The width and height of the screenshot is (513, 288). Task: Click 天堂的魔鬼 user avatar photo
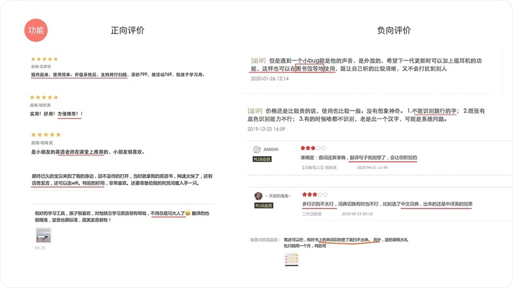click(258, 196)
